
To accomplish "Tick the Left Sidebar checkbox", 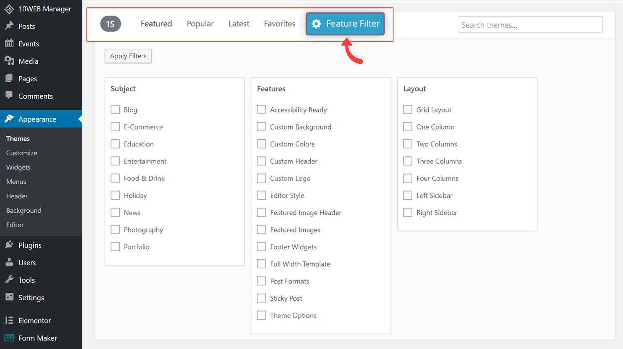I will (408, 195).
